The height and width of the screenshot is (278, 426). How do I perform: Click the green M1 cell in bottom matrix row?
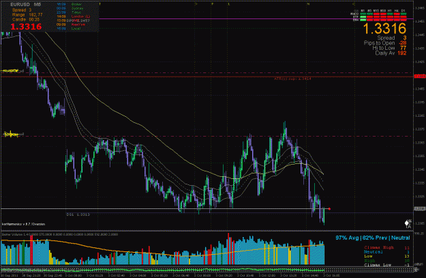click(x=363, y=20)
